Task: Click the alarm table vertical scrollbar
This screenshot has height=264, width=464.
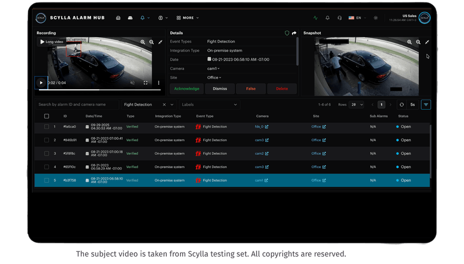Action: coord(430,151)
